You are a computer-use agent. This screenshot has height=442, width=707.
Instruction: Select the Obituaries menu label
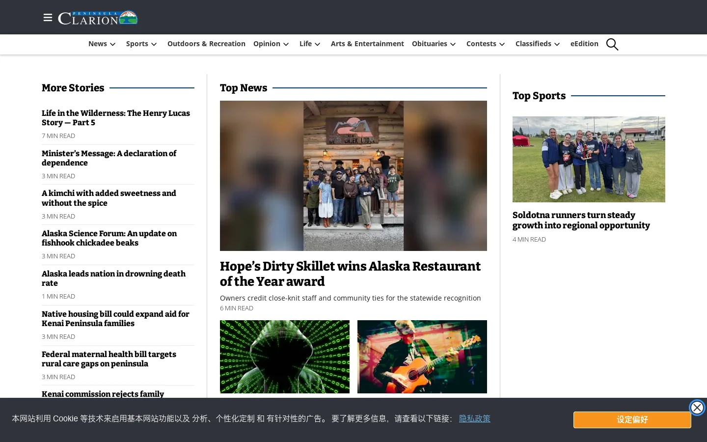click(430, 44)
